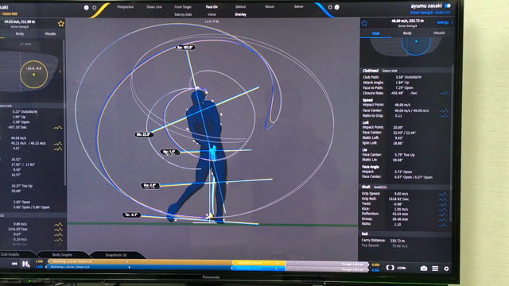
Task: Open the Club Graphs tab
Action: pos(10,254)
